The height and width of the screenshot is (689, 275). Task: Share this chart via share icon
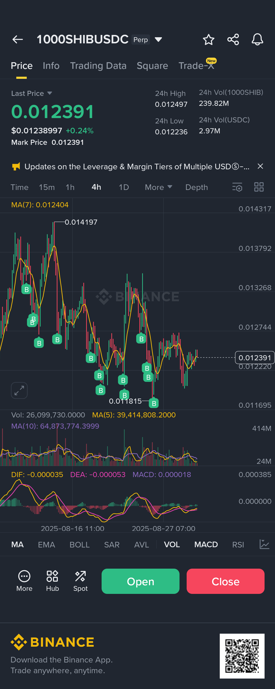pos(233,40)
